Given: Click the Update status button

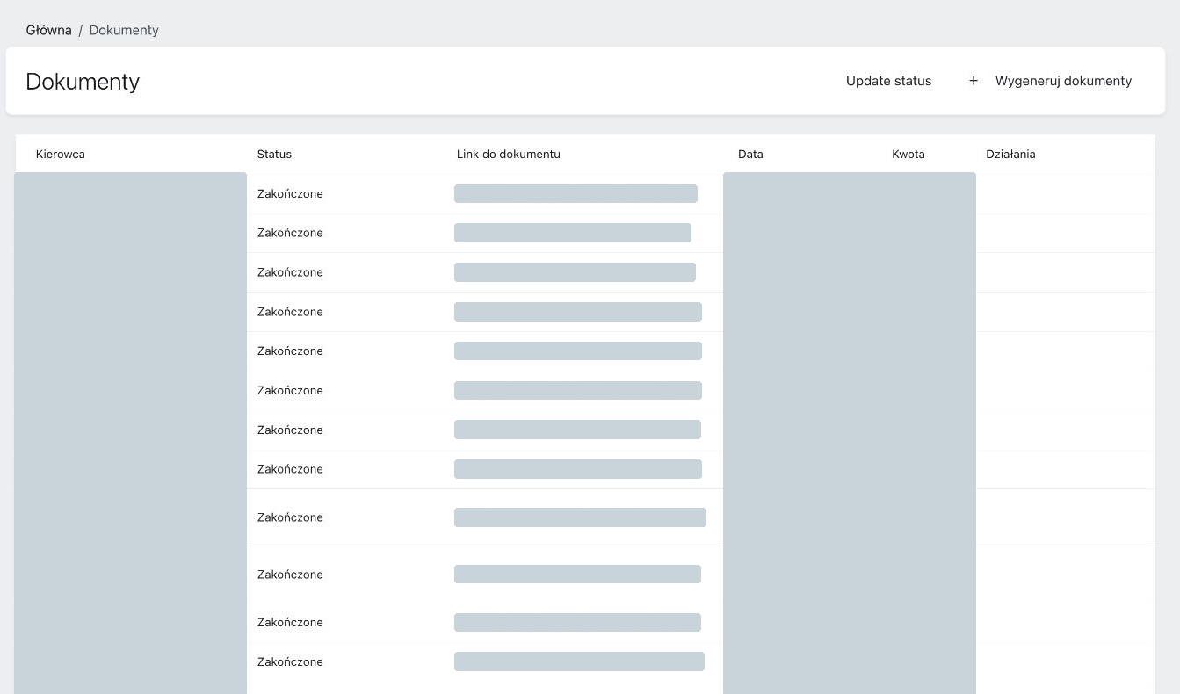Looking at the screenshot, I should click(x=888, y=81).
